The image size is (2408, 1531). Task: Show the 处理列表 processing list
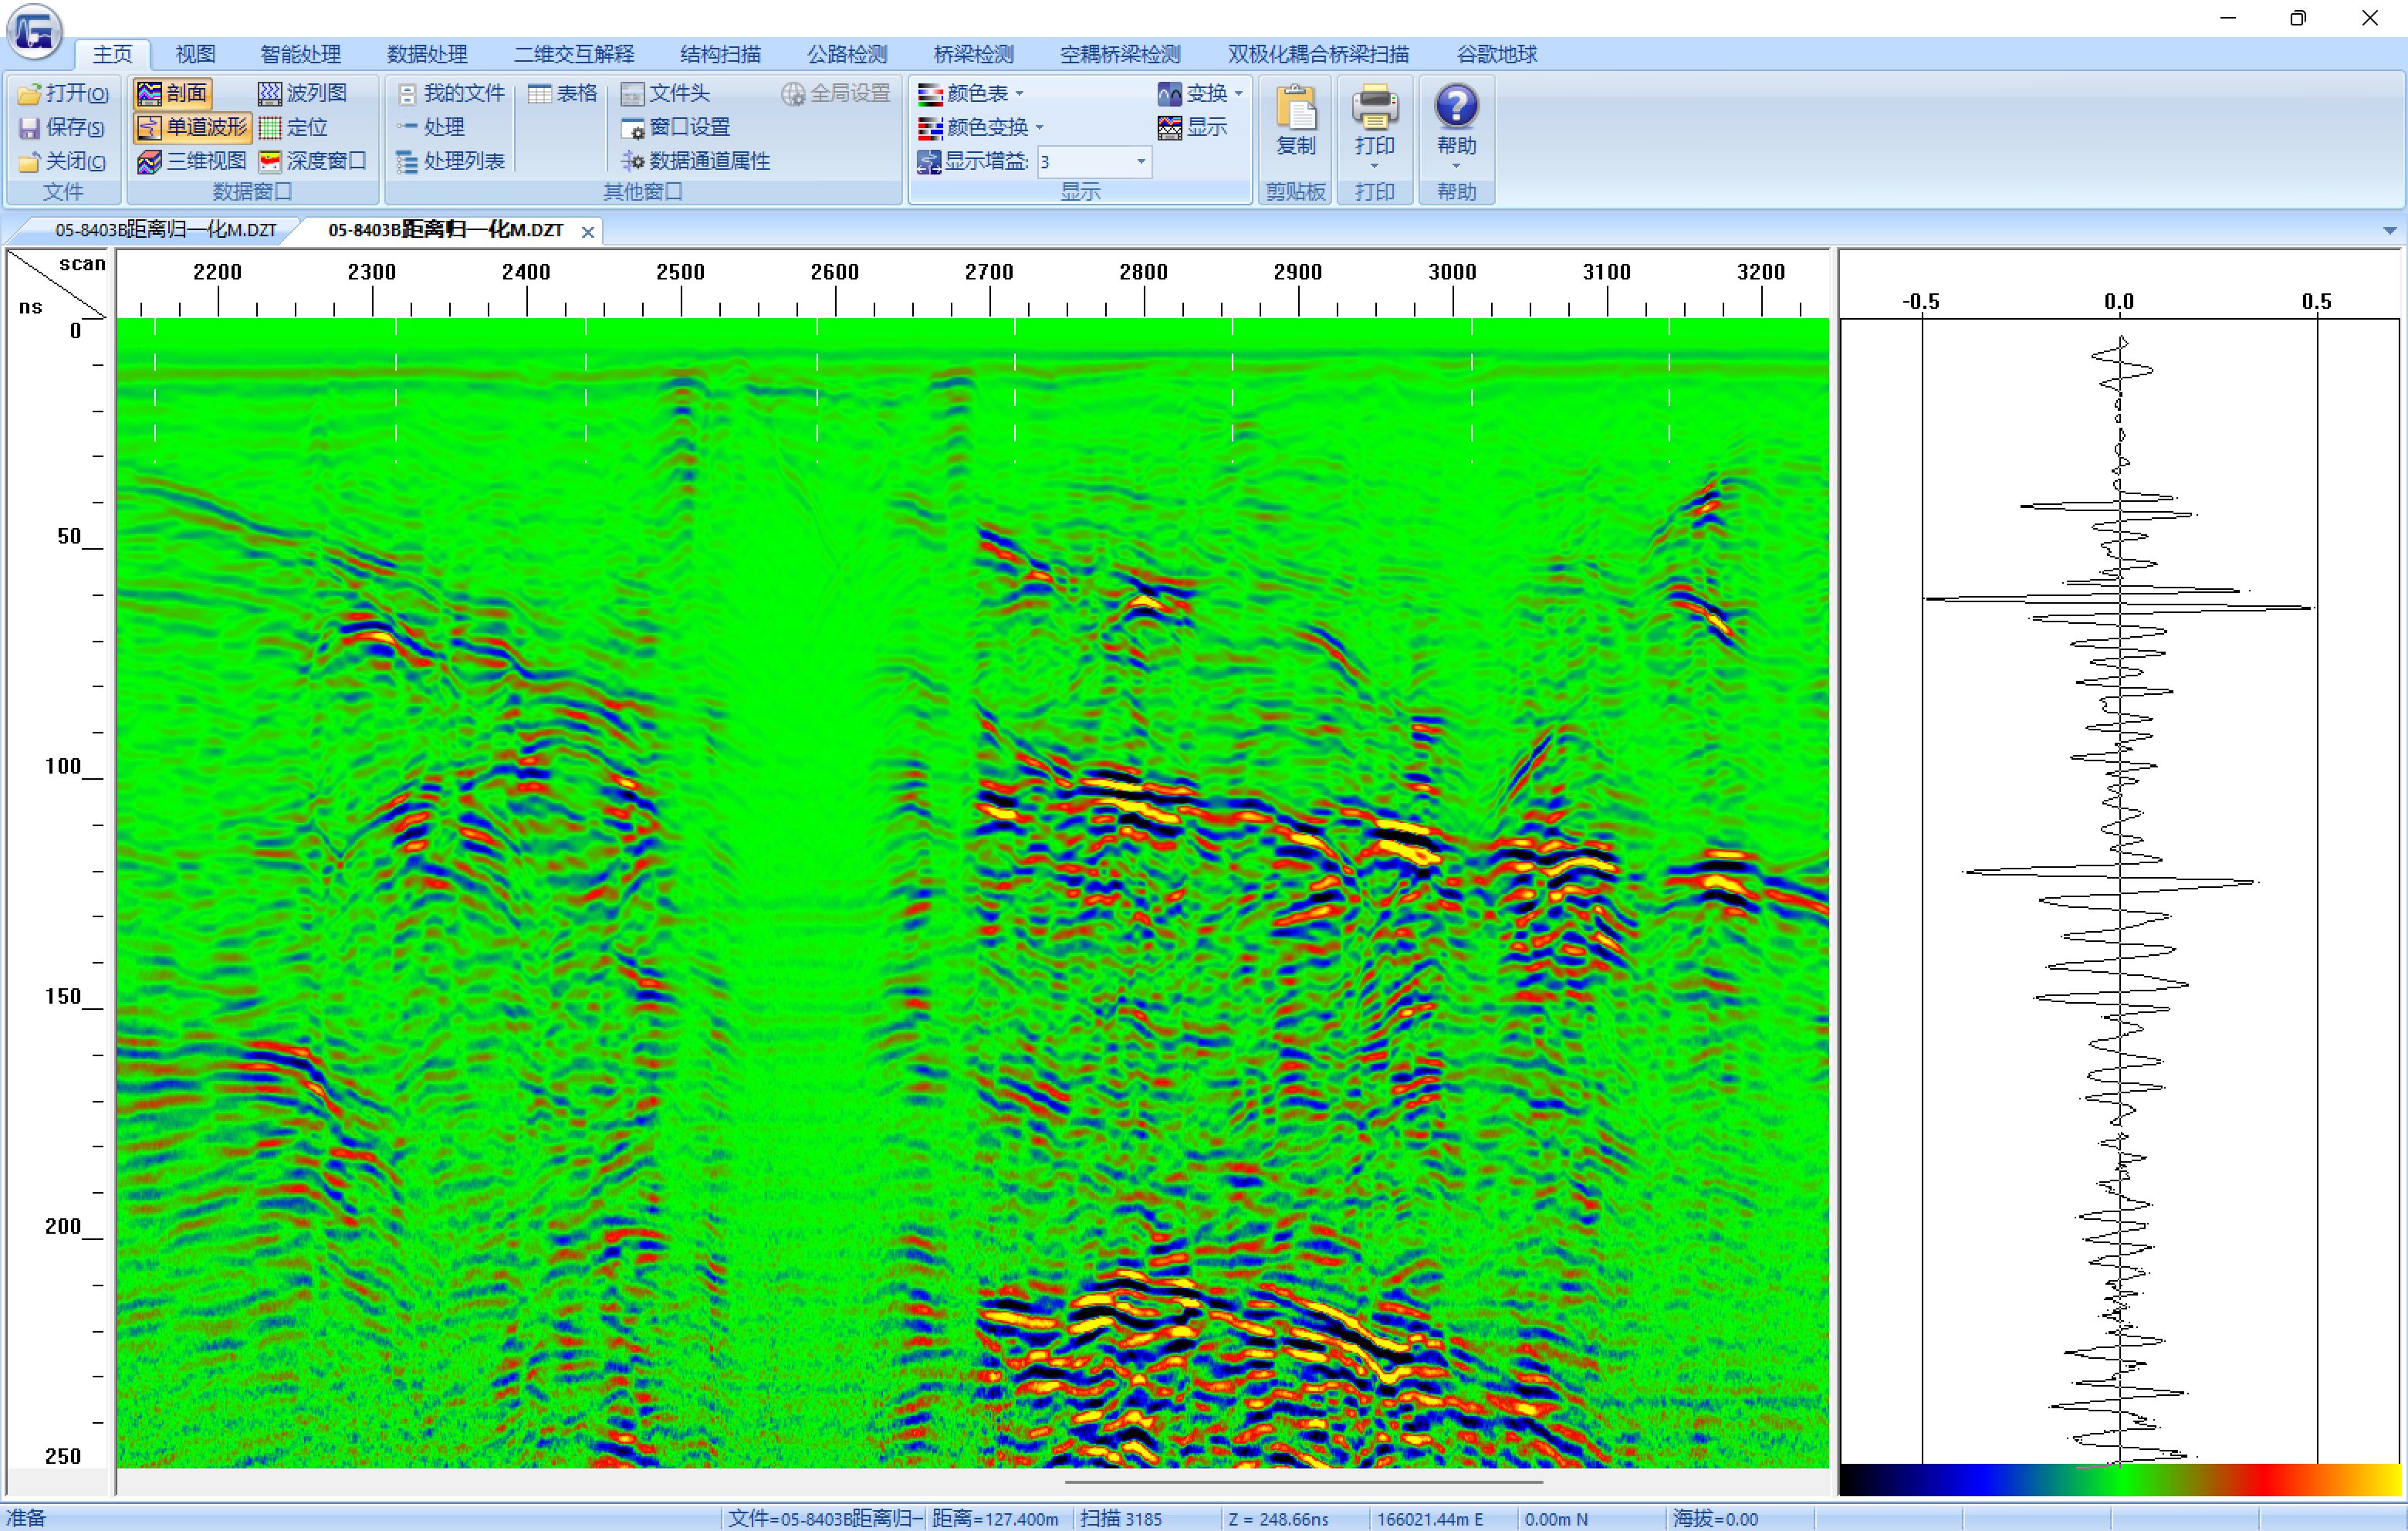coord(450,161)
